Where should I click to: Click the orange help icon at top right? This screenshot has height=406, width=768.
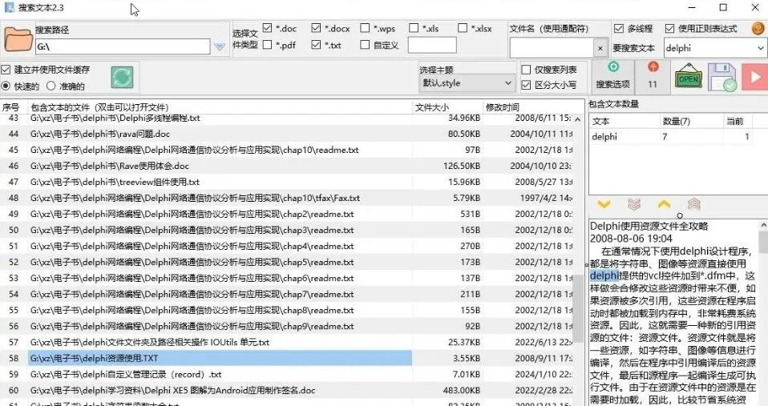coord(758,28)
